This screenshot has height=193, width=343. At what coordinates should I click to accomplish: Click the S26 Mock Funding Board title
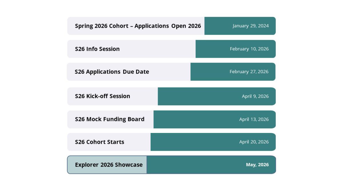109,119
